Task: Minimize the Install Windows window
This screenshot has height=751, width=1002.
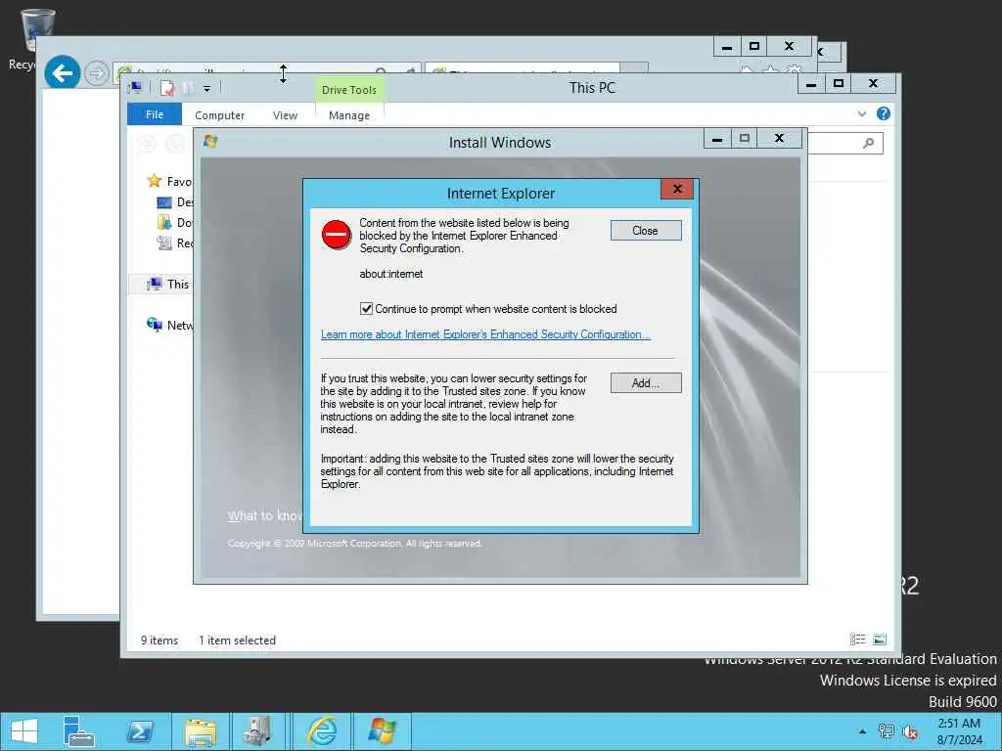Action: pyautogui.click(x=717, y=138)
